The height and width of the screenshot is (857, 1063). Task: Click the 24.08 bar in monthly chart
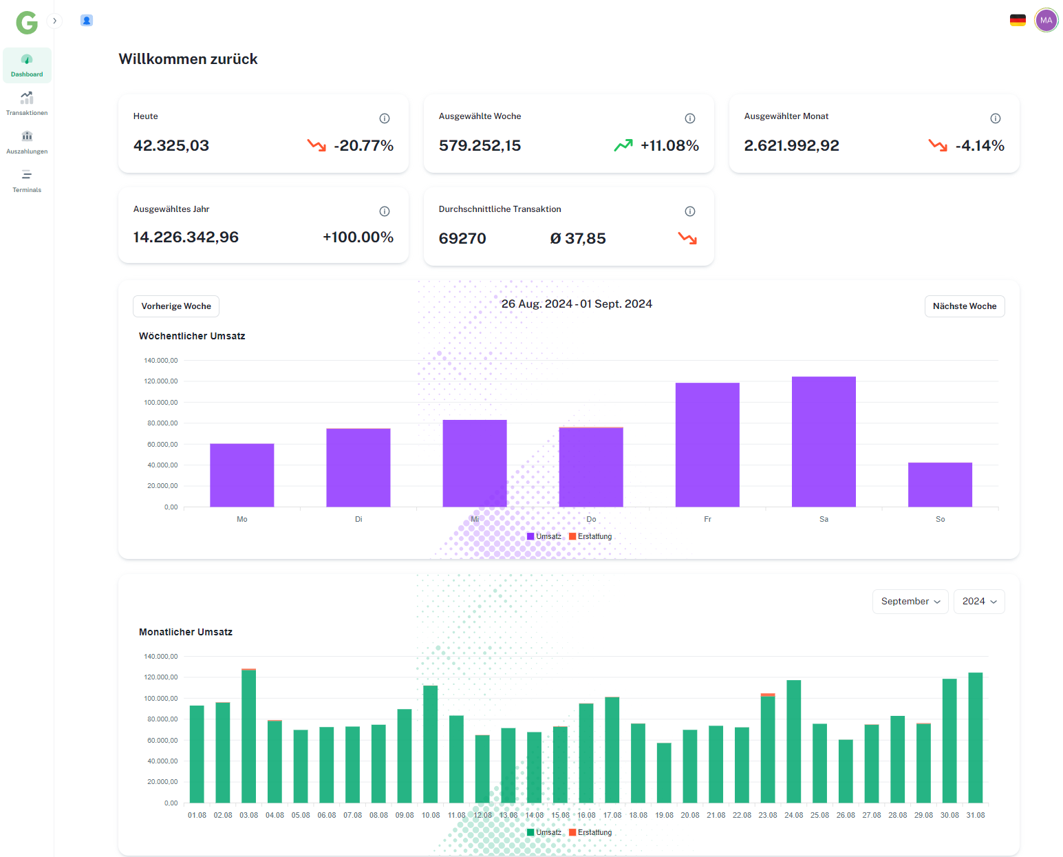point(794,742)
